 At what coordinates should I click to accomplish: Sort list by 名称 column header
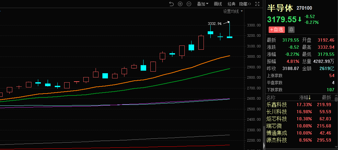(x=271, y=97)
